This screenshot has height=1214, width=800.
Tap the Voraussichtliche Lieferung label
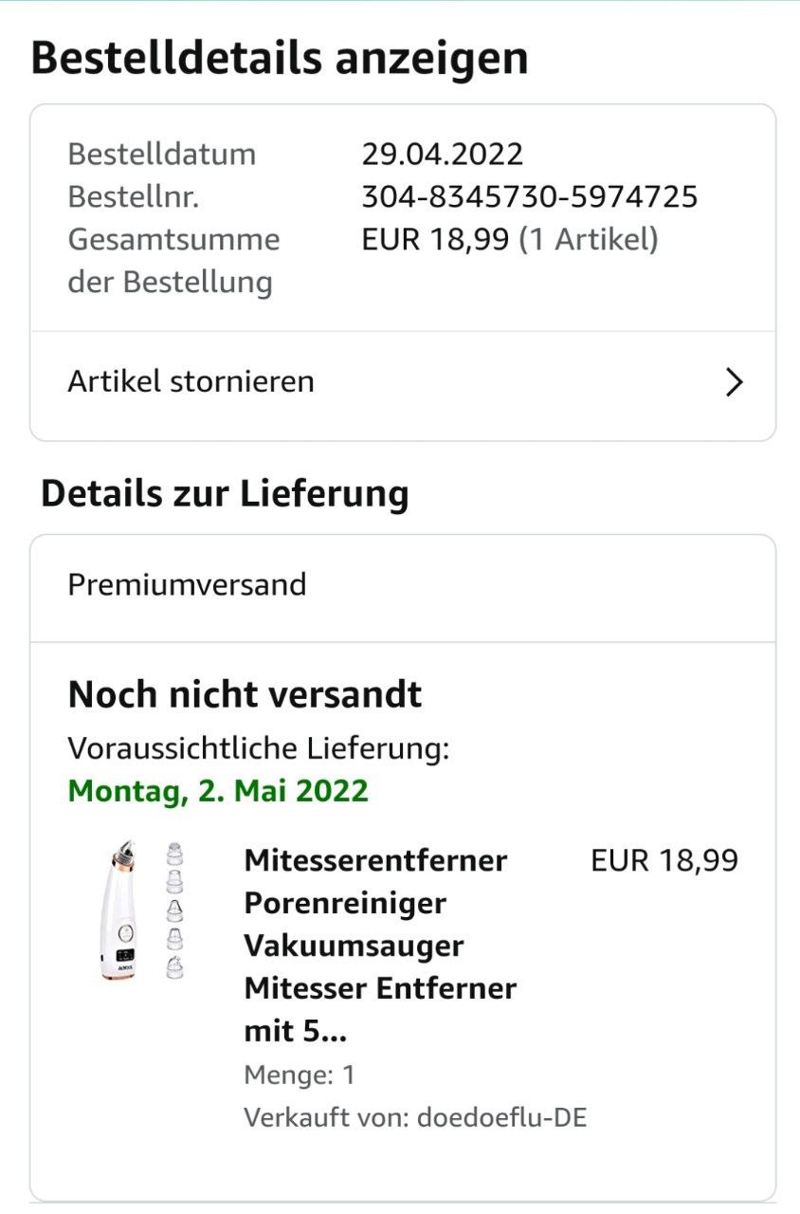[x=258, y=748]
